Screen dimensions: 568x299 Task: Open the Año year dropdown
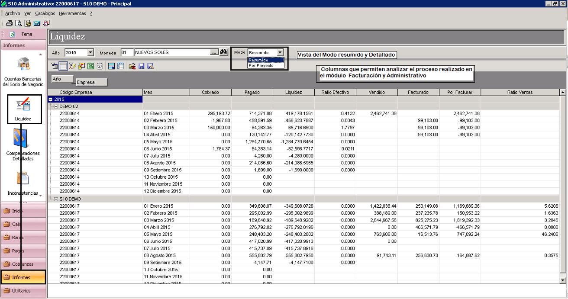[90, 52]
